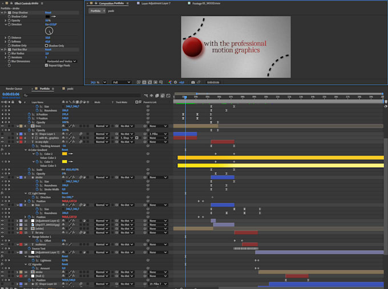388x289 pixels.
Task: Click the parent pick whip for lines layer
Action: tap(145, 126)
